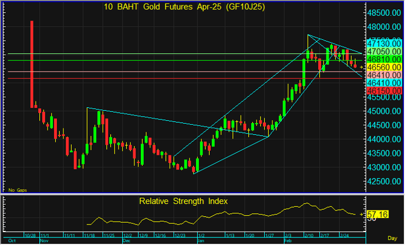405x245 pixels.
Task: Click the 47050.00 light green price label
Action: click(384, 52)
